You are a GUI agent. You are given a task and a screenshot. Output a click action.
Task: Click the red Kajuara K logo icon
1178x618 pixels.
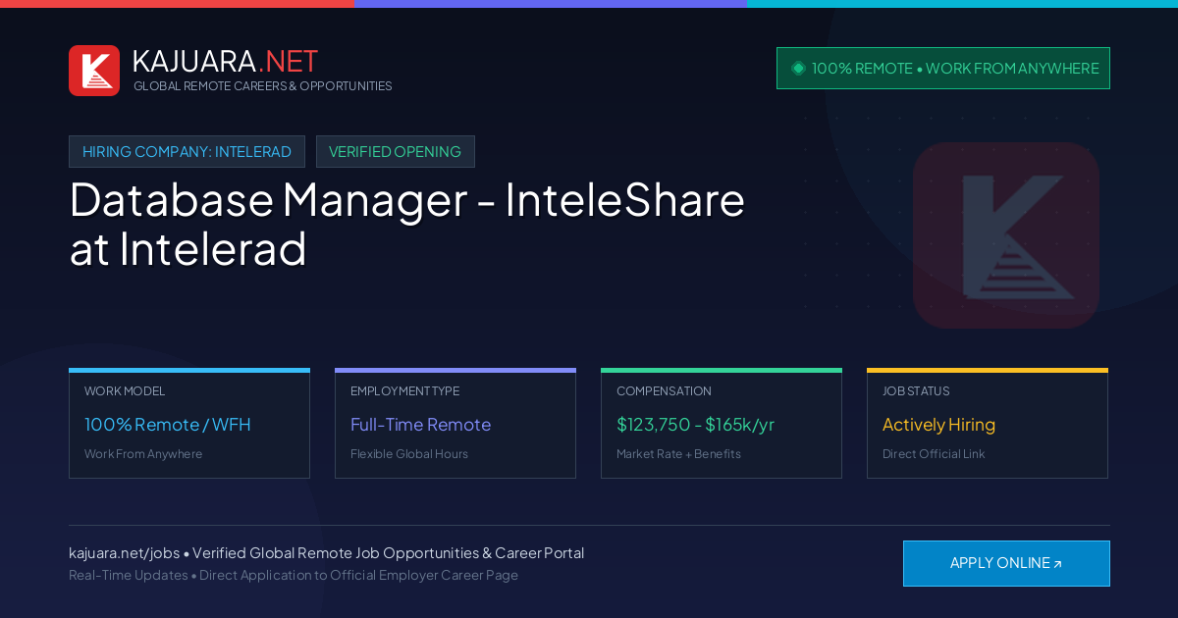coord(94,71)
